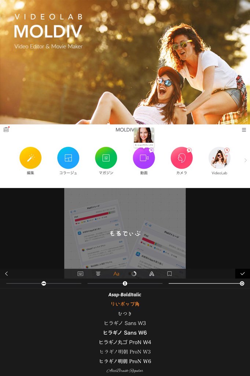Choose ヒラギノ明朝 ProN W6 font
Image resolution: width=250 pixels, height=376 pixels.
125,361
